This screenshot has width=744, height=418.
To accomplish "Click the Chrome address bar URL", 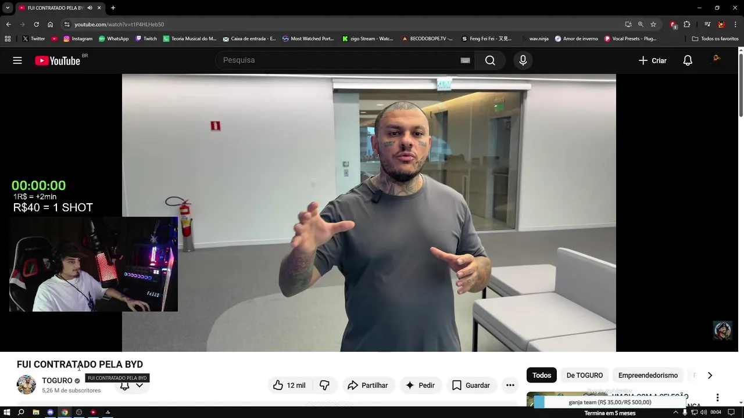I will pos(119,24).
